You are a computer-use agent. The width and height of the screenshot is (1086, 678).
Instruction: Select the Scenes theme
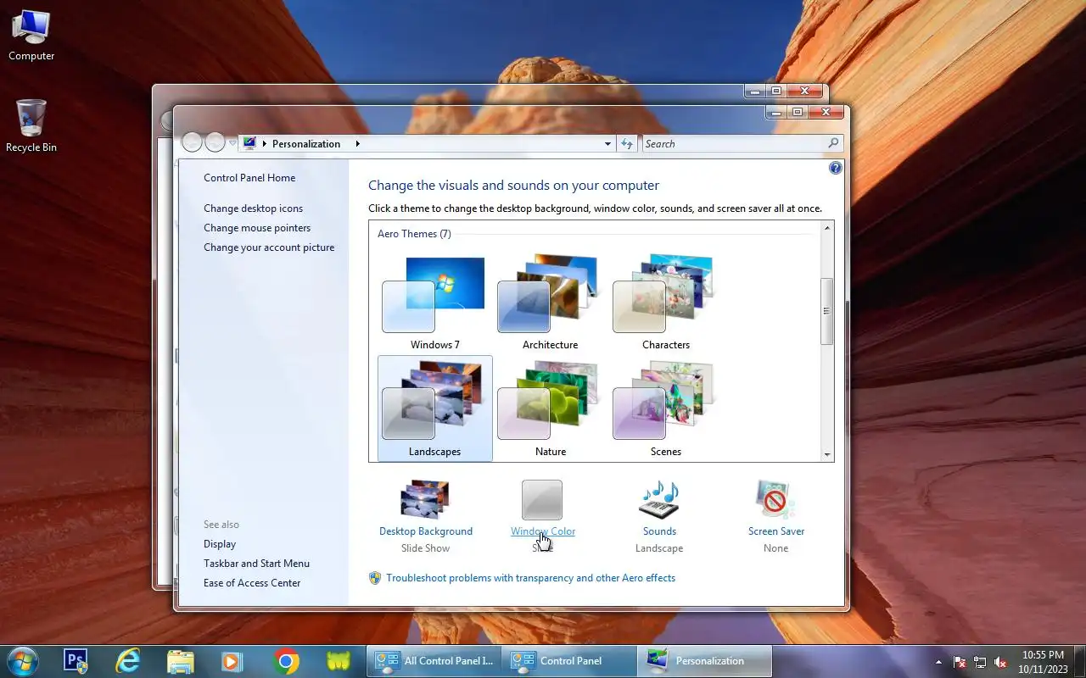(x=665, y=408)
